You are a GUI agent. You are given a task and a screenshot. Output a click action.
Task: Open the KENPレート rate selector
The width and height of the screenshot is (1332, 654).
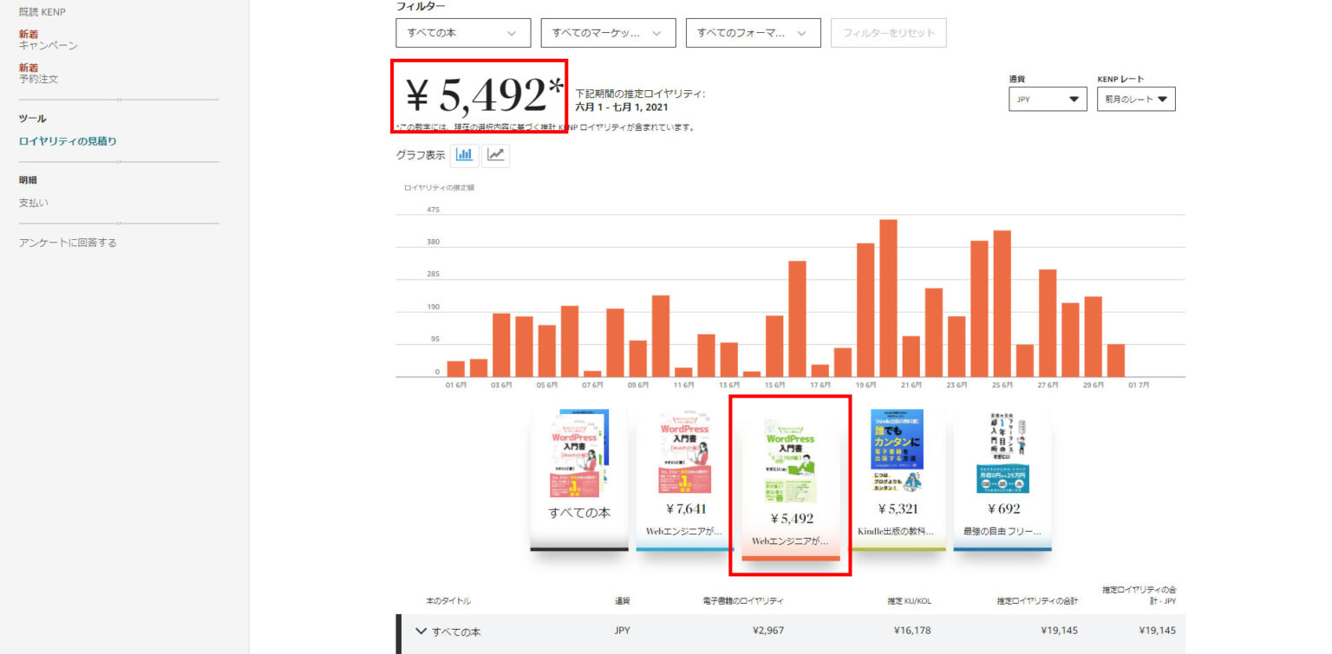point(1136,99)
